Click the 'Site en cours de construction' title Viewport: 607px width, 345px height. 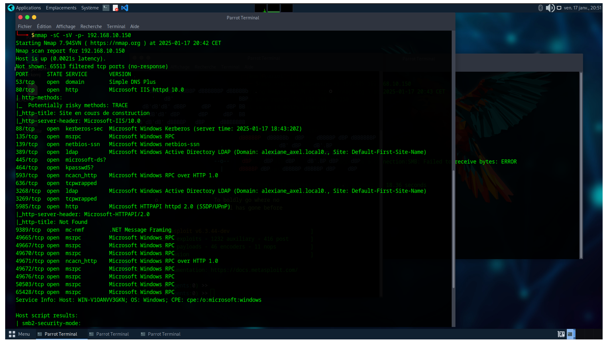[x=104, y=113]
